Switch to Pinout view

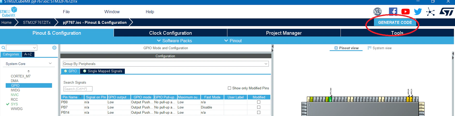click(x=346, y=48)
